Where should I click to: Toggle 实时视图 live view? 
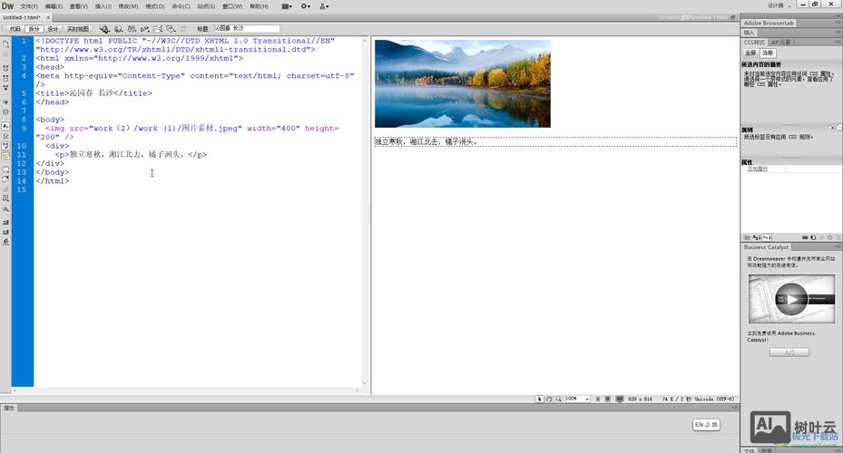pos(77,29)
